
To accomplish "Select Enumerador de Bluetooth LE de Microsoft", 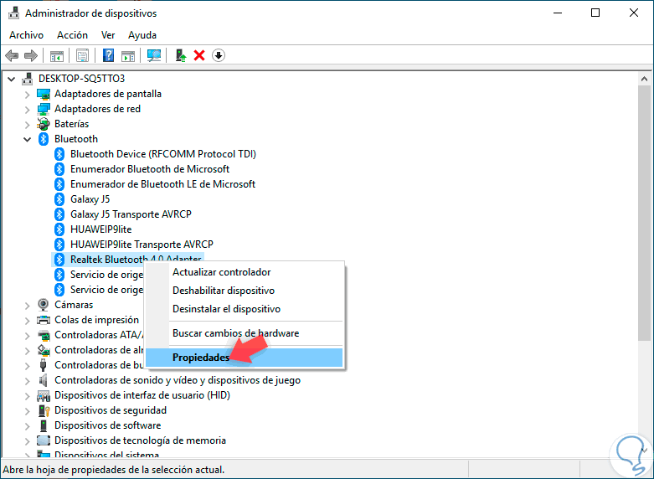I will point(162,184).
